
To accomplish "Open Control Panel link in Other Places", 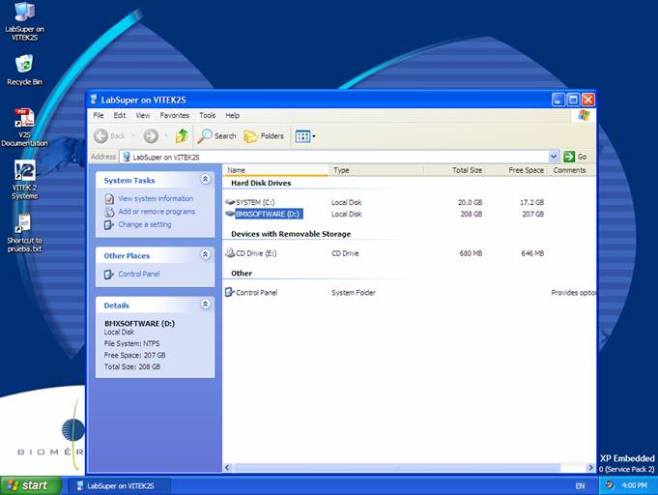I will point(139,275).
